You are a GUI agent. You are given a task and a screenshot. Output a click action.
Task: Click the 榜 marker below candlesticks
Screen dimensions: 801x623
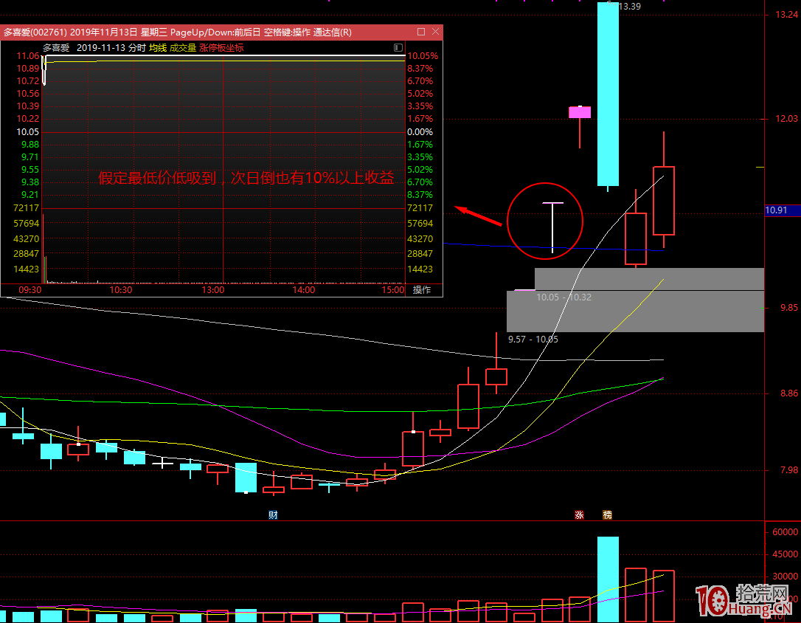point(607,514)
